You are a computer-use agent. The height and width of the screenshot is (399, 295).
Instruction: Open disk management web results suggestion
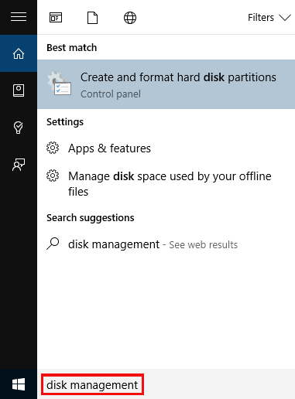point(153,244)
